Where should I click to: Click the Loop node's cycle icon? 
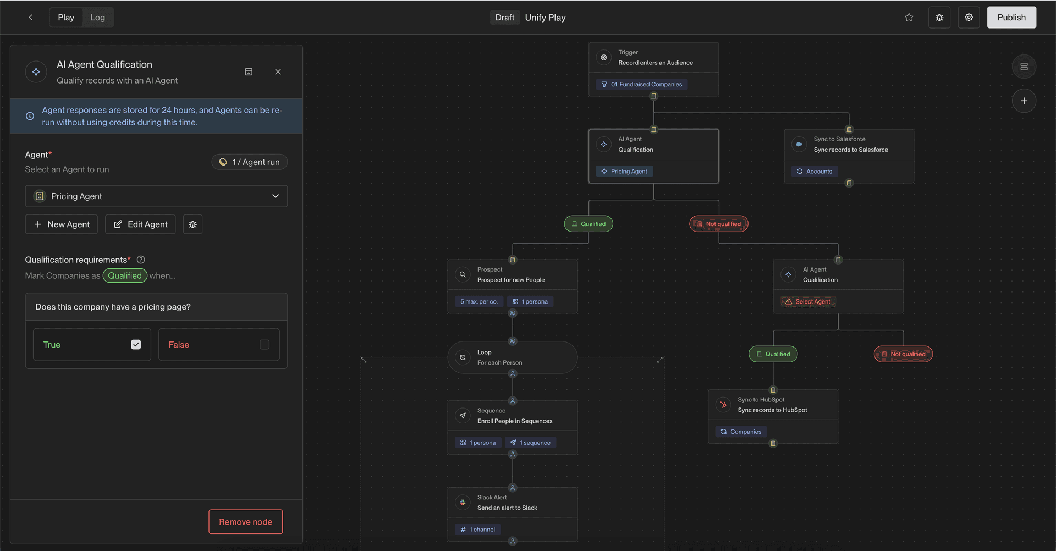coord(462,357)
